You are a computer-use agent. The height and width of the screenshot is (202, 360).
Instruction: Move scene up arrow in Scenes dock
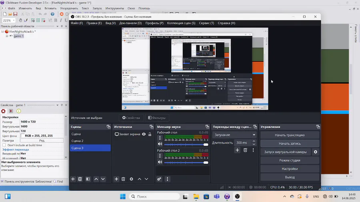(96, 179)
